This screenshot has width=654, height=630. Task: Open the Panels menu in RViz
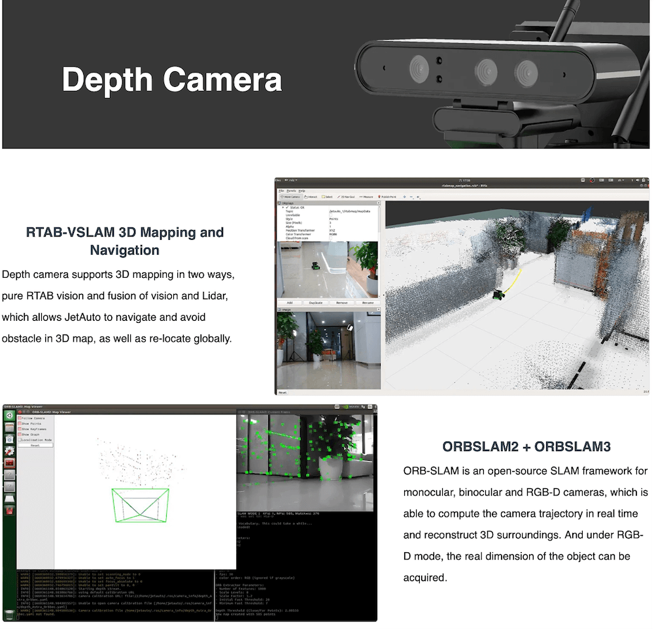291,191
